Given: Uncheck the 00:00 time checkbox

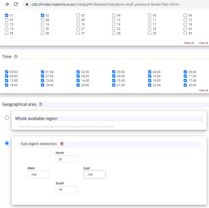Looking at the screenshot, I should 7,72.
